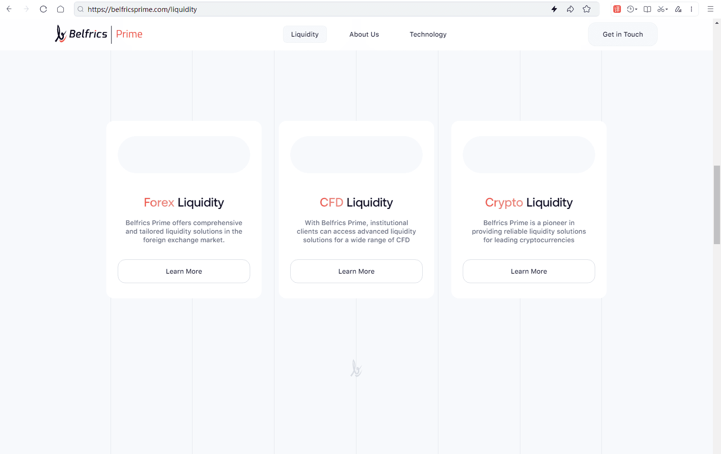Click the Forex Liquidity image placeholder
721x454 pixels.
coord(184,155)
